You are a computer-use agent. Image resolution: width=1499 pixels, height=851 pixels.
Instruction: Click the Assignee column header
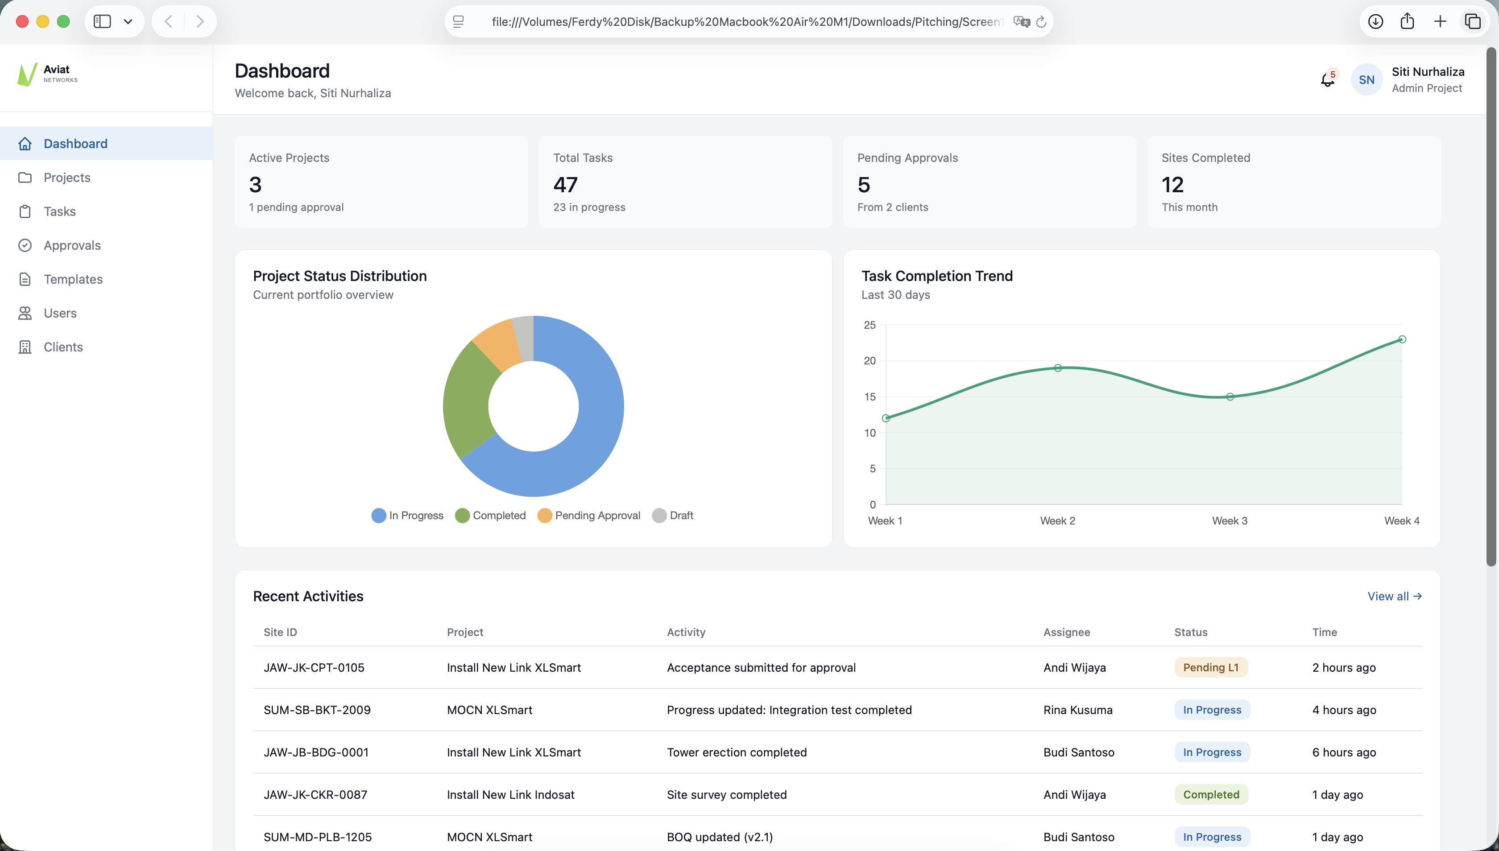(x=1066, y=632)
